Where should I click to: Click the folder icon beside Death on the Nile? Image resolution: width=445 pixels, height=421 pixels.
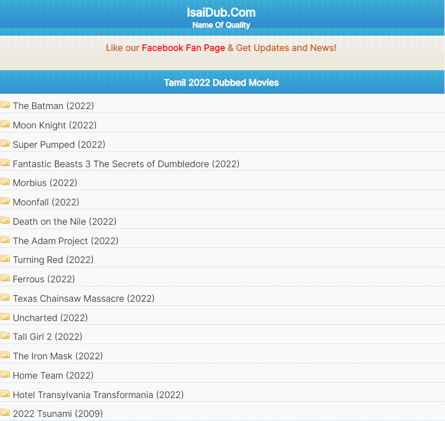(5, 220)
